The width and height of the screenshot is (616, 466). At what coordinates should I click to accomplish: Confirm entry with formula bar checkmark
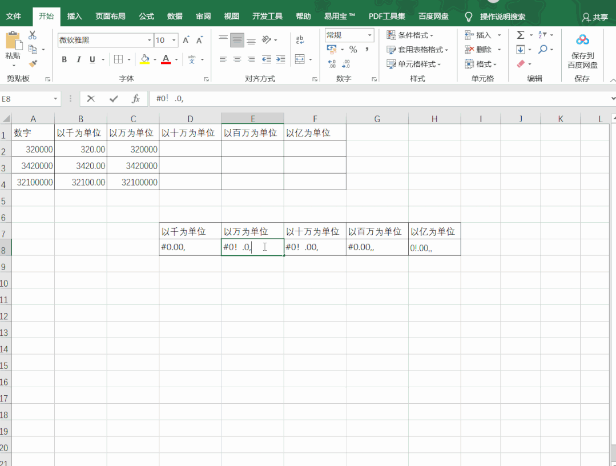coord(114,99)
